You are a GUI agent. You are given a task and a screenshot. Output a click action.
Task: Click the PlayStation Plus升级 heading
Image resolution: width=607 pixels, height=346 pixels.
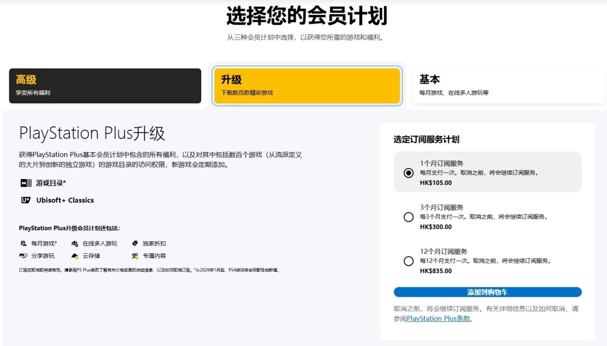tap(92, 133)
